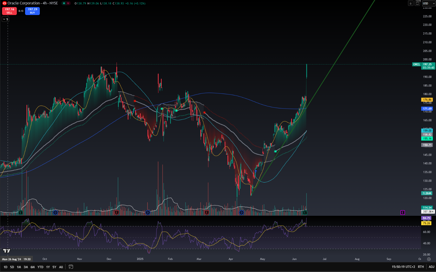
Task: Switch chart range to 5Y
Action: point(54,267)
